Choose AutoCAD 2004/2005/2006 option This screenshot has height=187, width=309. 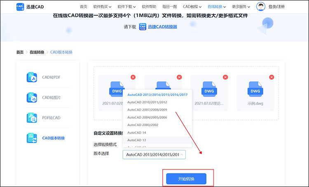tap(157, 118)
